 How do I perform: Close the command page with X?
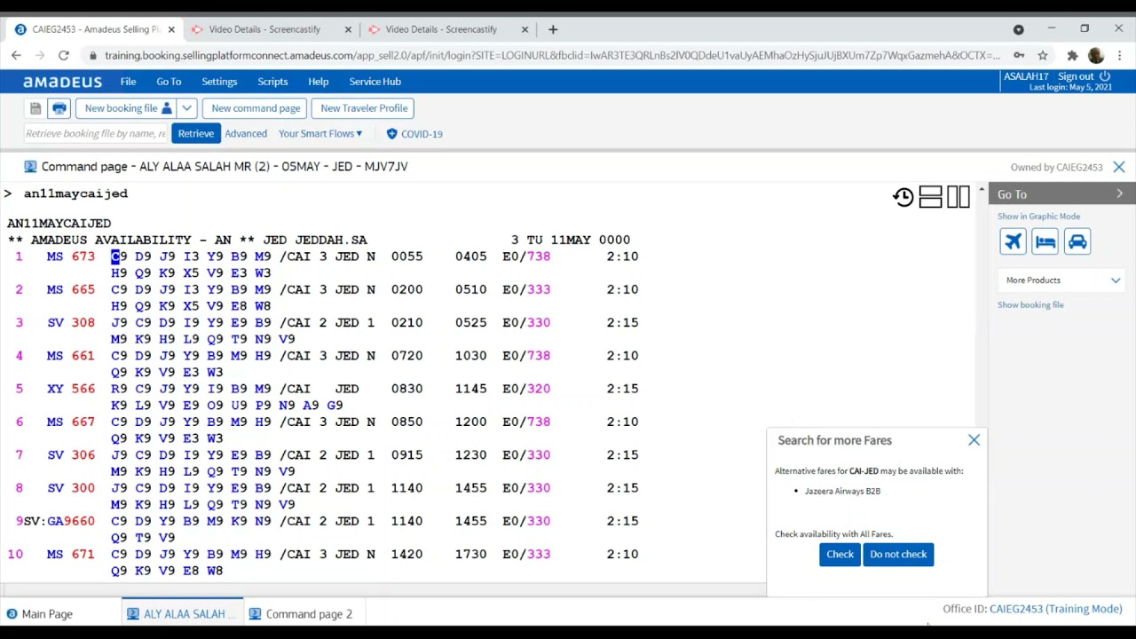[1119, 167]
